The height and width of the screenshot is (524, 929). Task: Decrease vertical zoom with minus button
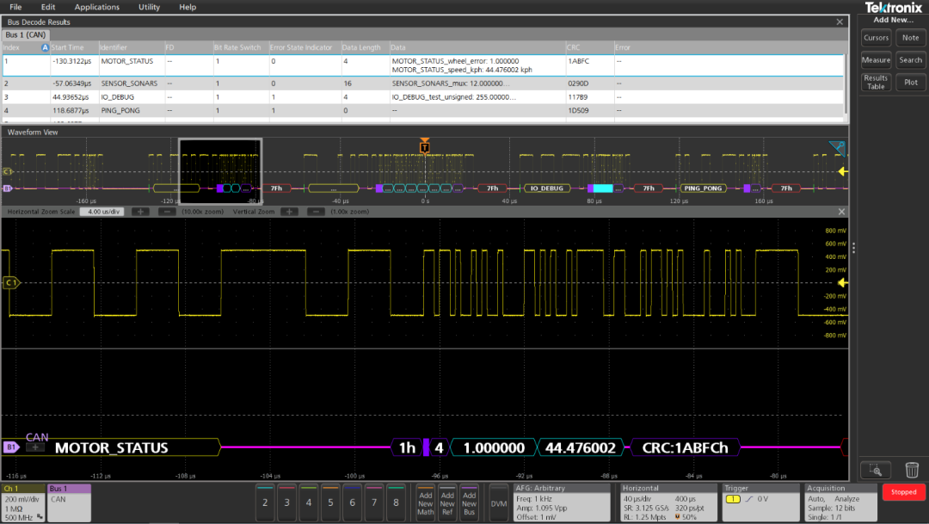coord(316,212)
